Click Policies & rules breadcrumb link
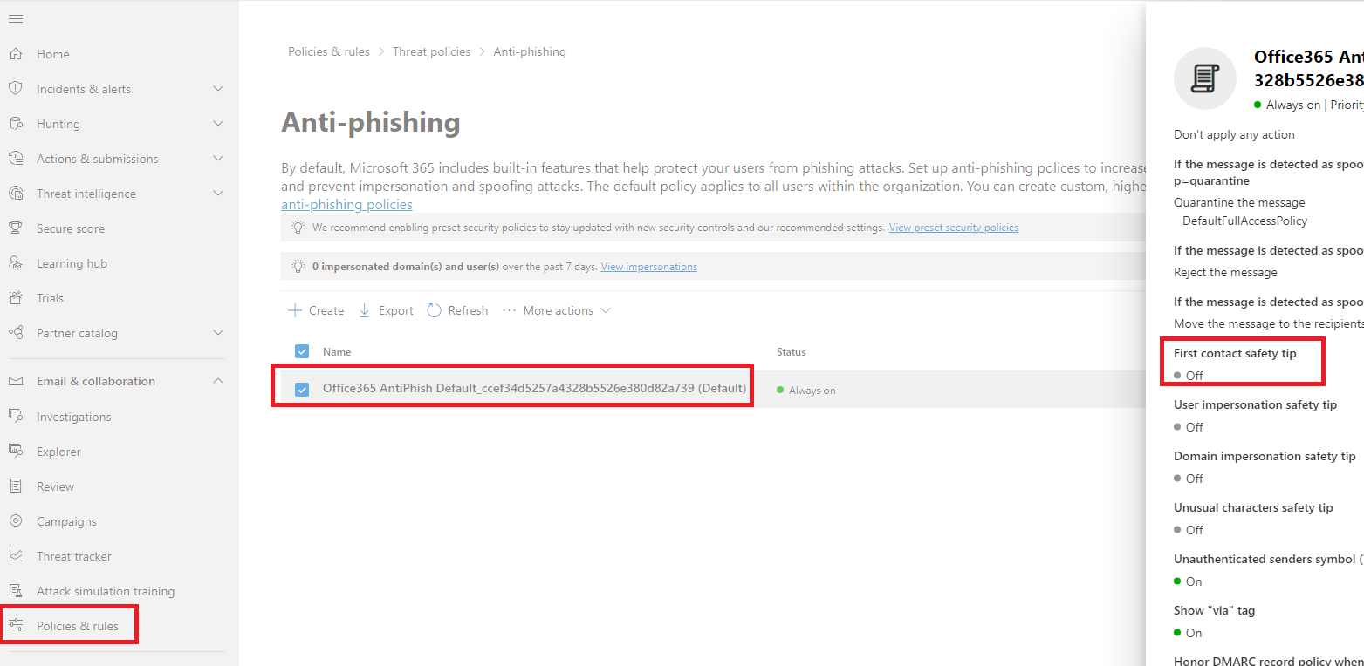 tap(329, 51)
